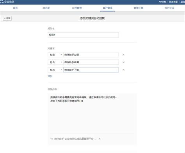Select the 客户联系 tab

108,8
